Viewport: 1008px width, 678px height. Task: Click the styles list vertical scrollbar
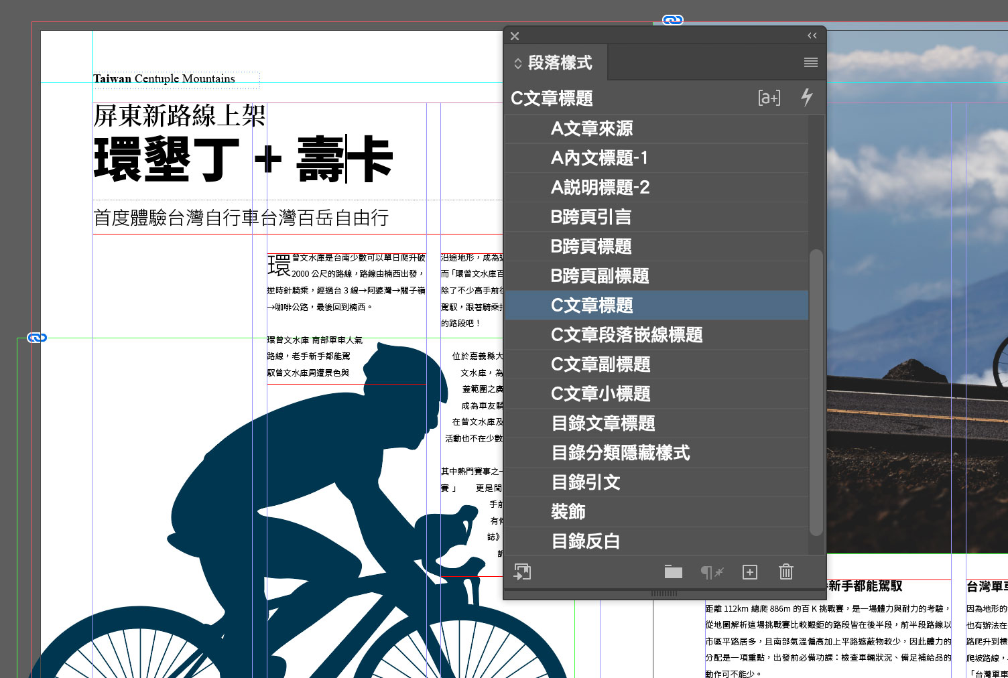(816, 392)
